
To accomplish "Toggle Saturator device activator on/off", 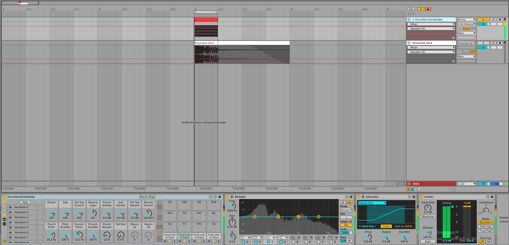I will (359, 197).
